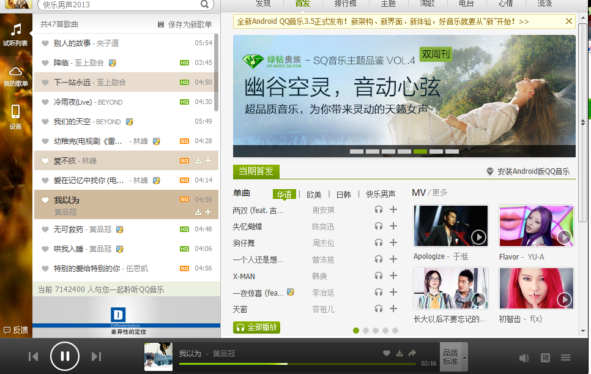Select the 快乐男声 singles tab
The height and width of the screenshot is (374, 591).
(381, 194)
